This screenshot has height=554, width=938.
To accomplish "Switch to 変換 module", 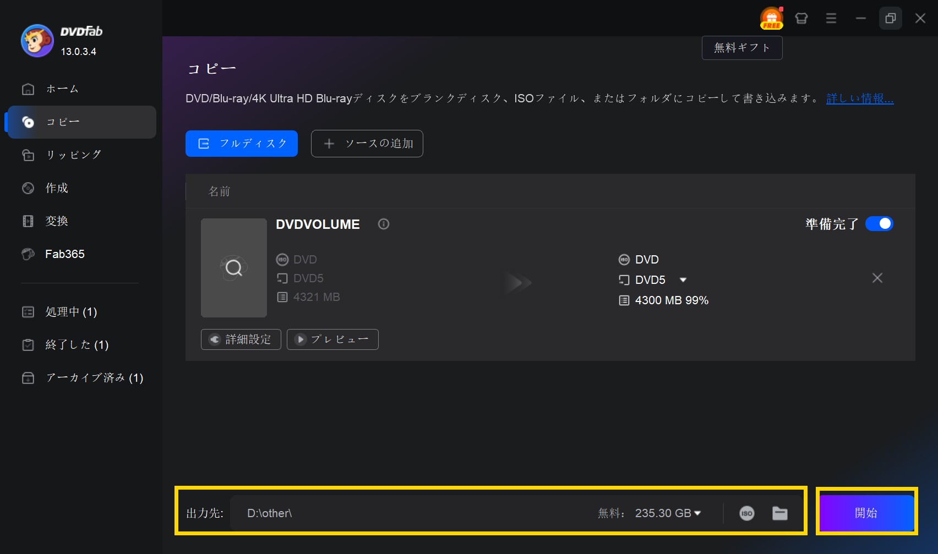I will [81, 221].
